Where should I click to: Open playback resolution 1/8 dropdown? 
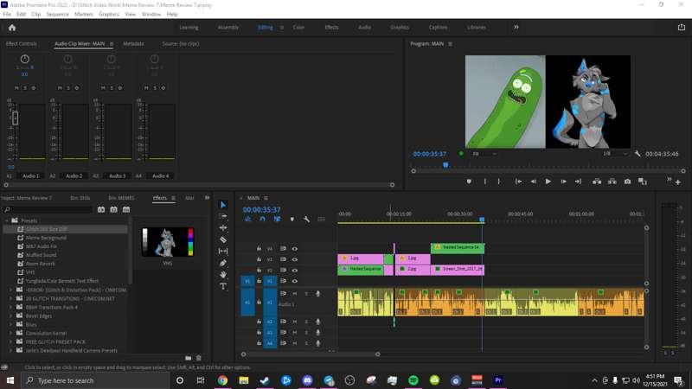click(615, 154)
